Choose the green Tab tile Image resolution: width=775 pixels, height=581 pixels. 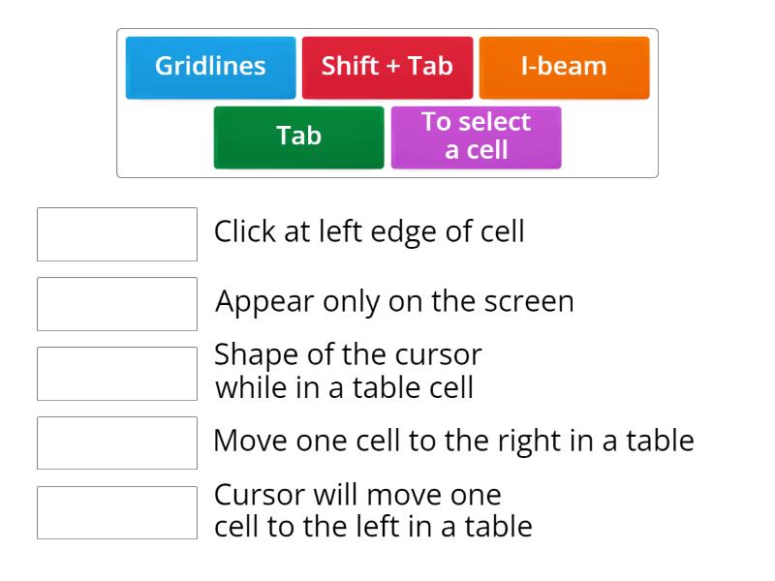(297, 137)
